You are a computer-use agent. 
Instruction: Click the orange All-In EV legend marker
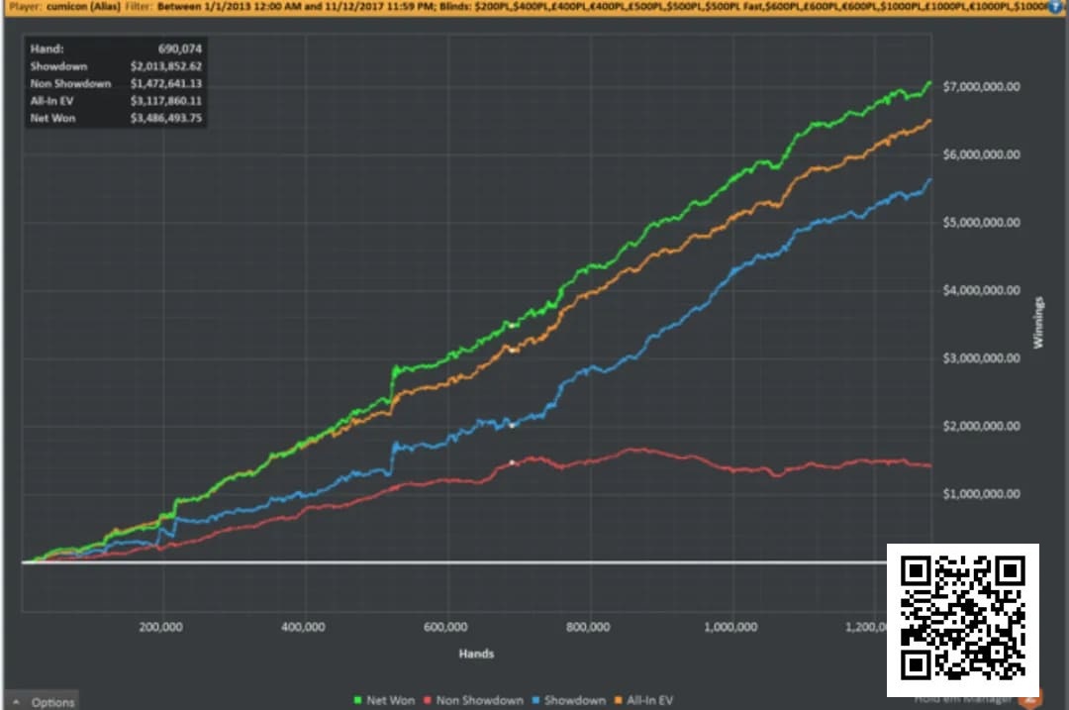tap(619, 700)
